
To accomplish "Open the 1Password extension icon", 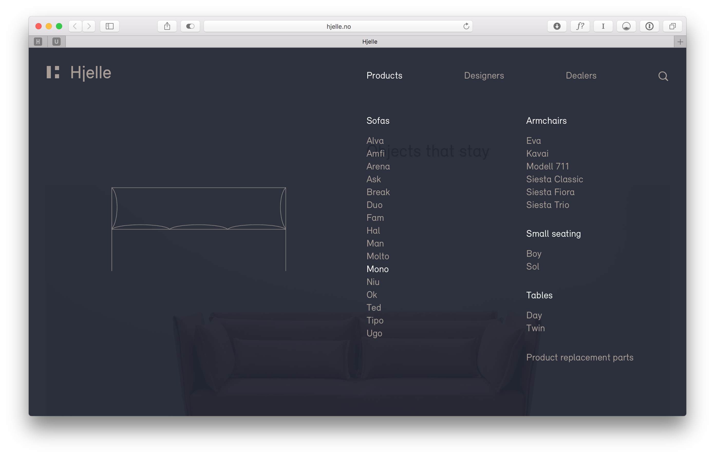I will pos(649,26).
